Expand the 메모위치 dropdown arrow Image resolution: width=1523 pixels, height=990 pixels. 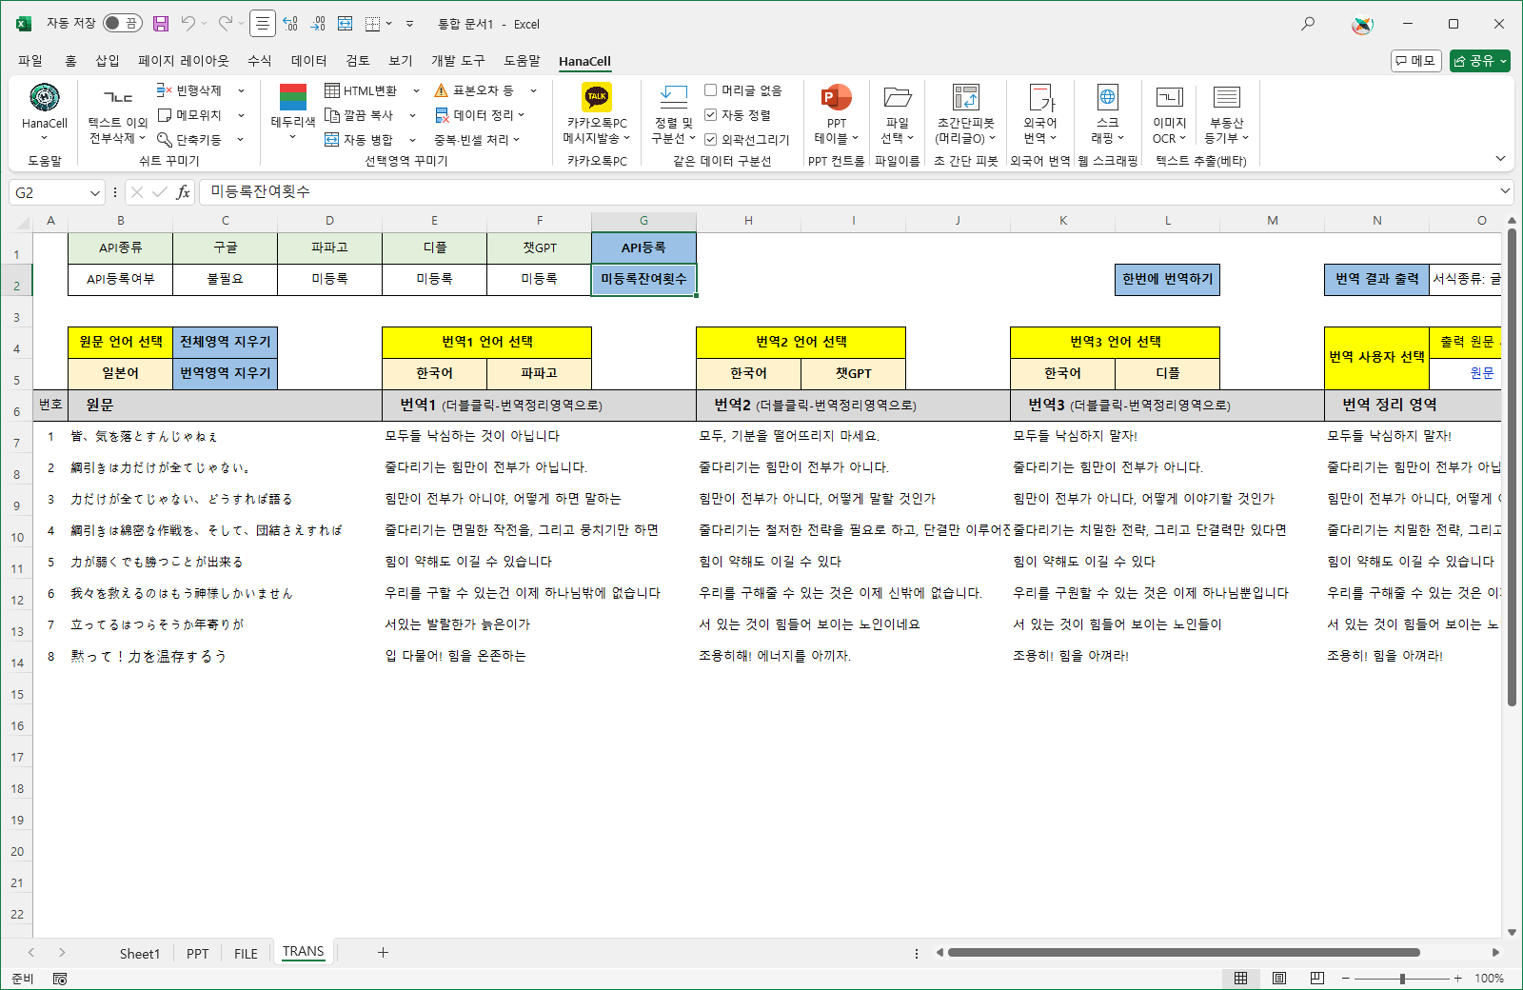tap(241, 115)
